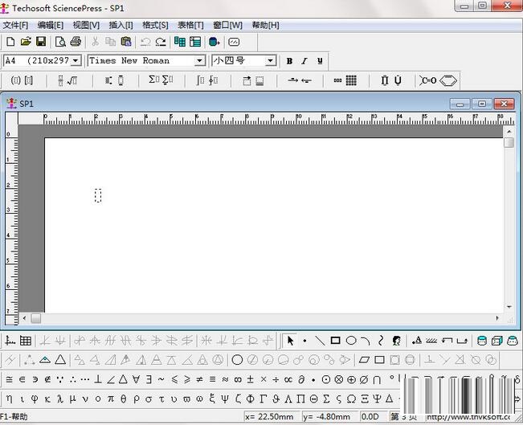Open the 插入[I] menu

tap(121, 26)
